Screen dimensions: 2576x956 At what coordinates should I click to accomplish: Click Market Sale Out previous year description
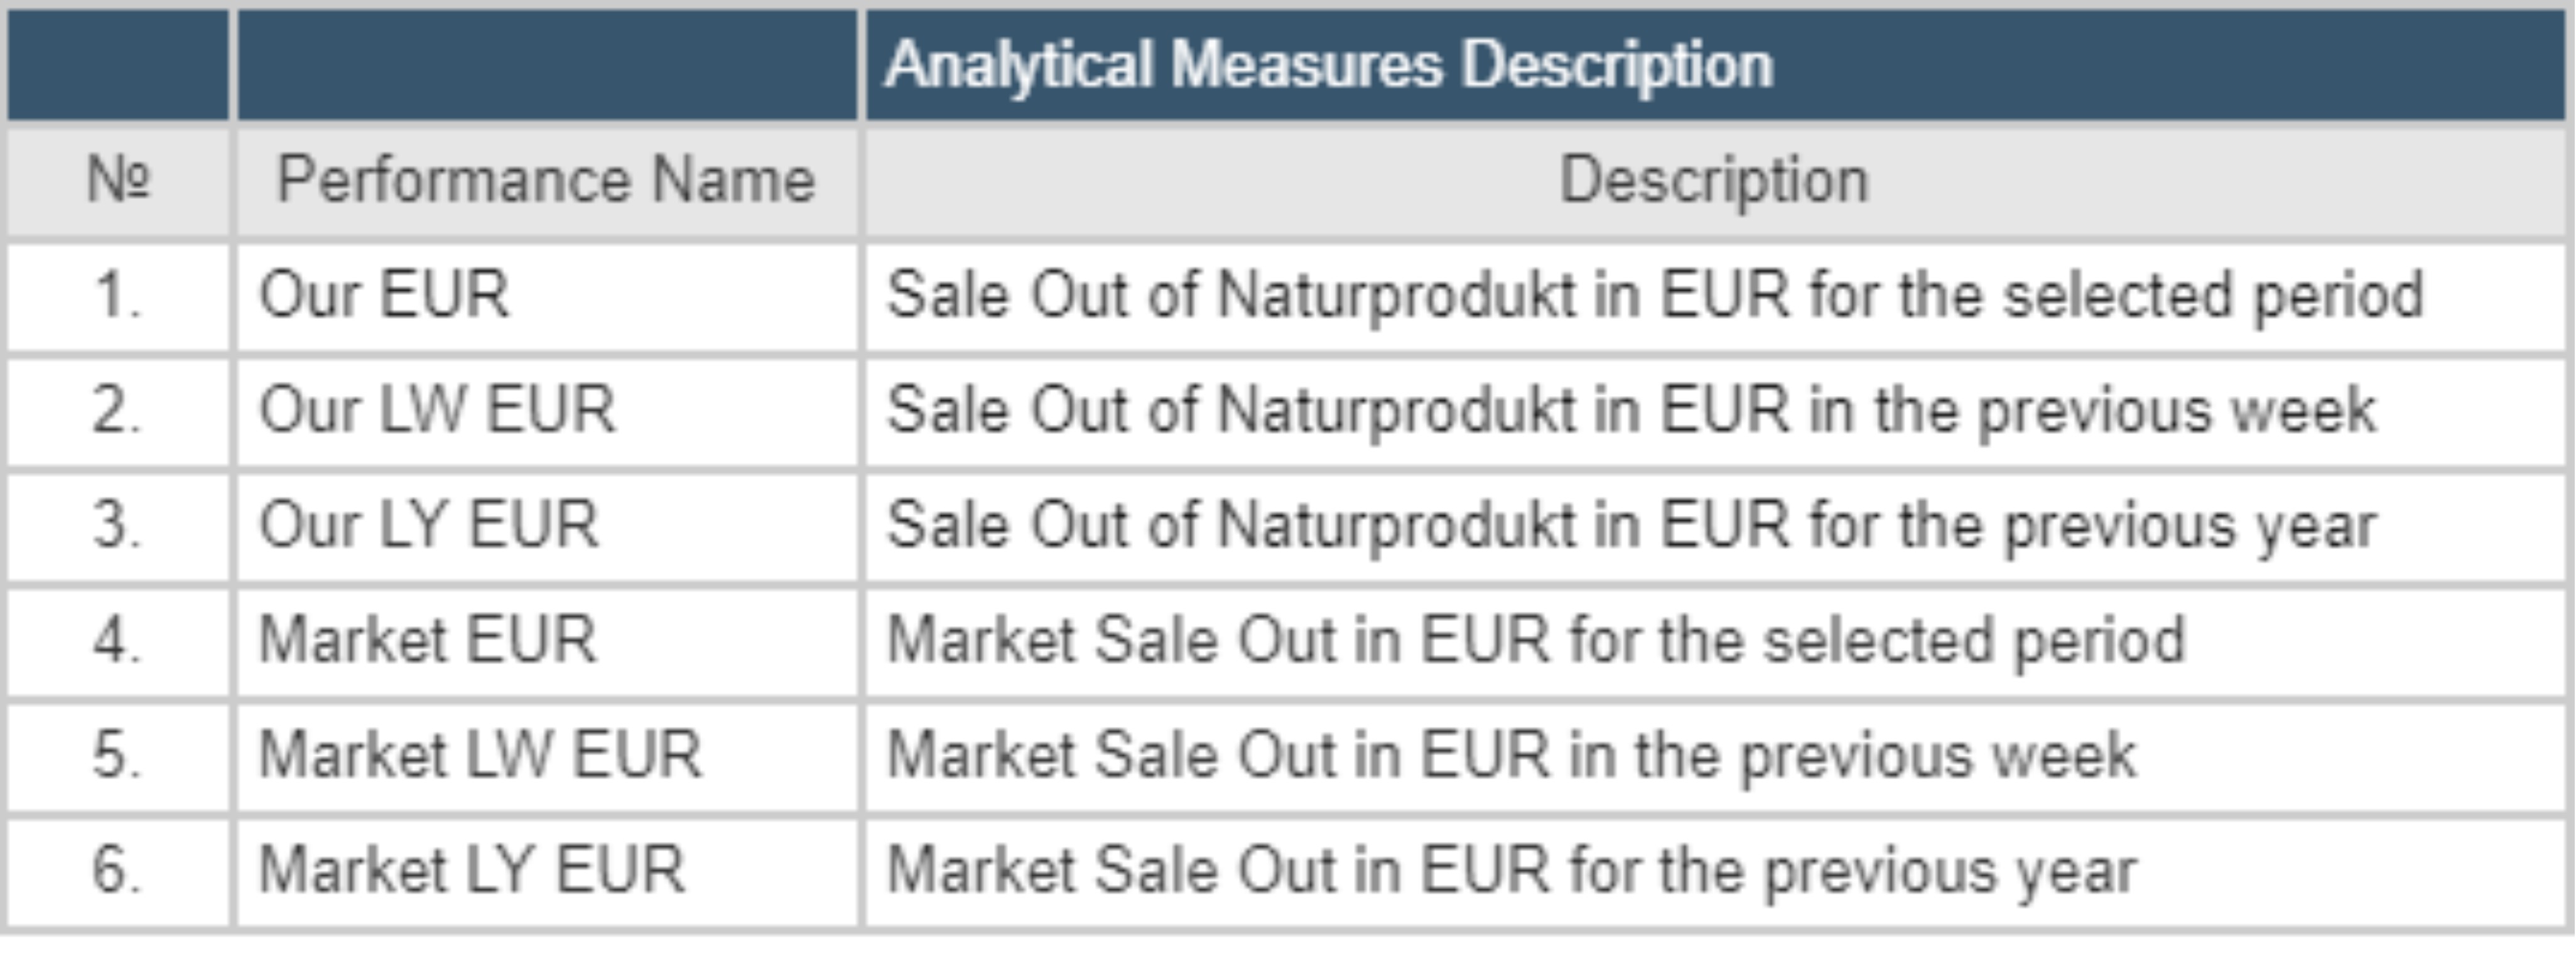pyautogui.click(x=1511, y=870)
